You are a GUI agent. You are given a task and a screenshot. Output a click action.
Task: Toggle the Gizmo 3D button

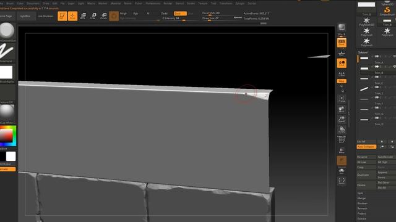(114, 16)
